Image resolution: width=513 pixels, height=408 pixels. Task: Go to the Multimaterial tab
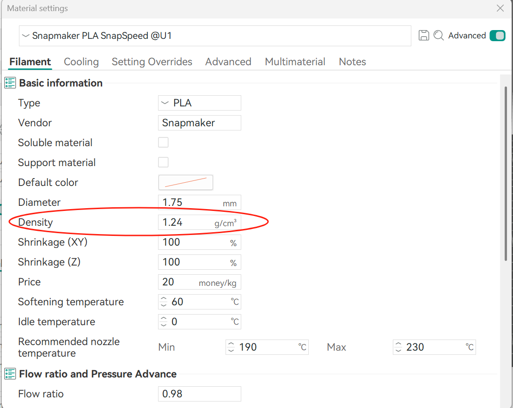coord(295,62)
